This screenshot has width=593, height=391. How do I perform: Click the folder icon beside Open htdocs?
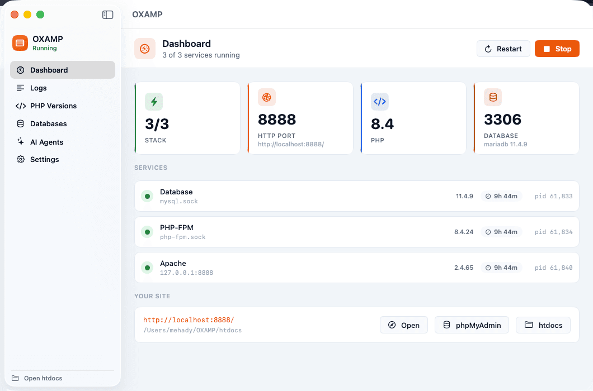coord(15,378)
